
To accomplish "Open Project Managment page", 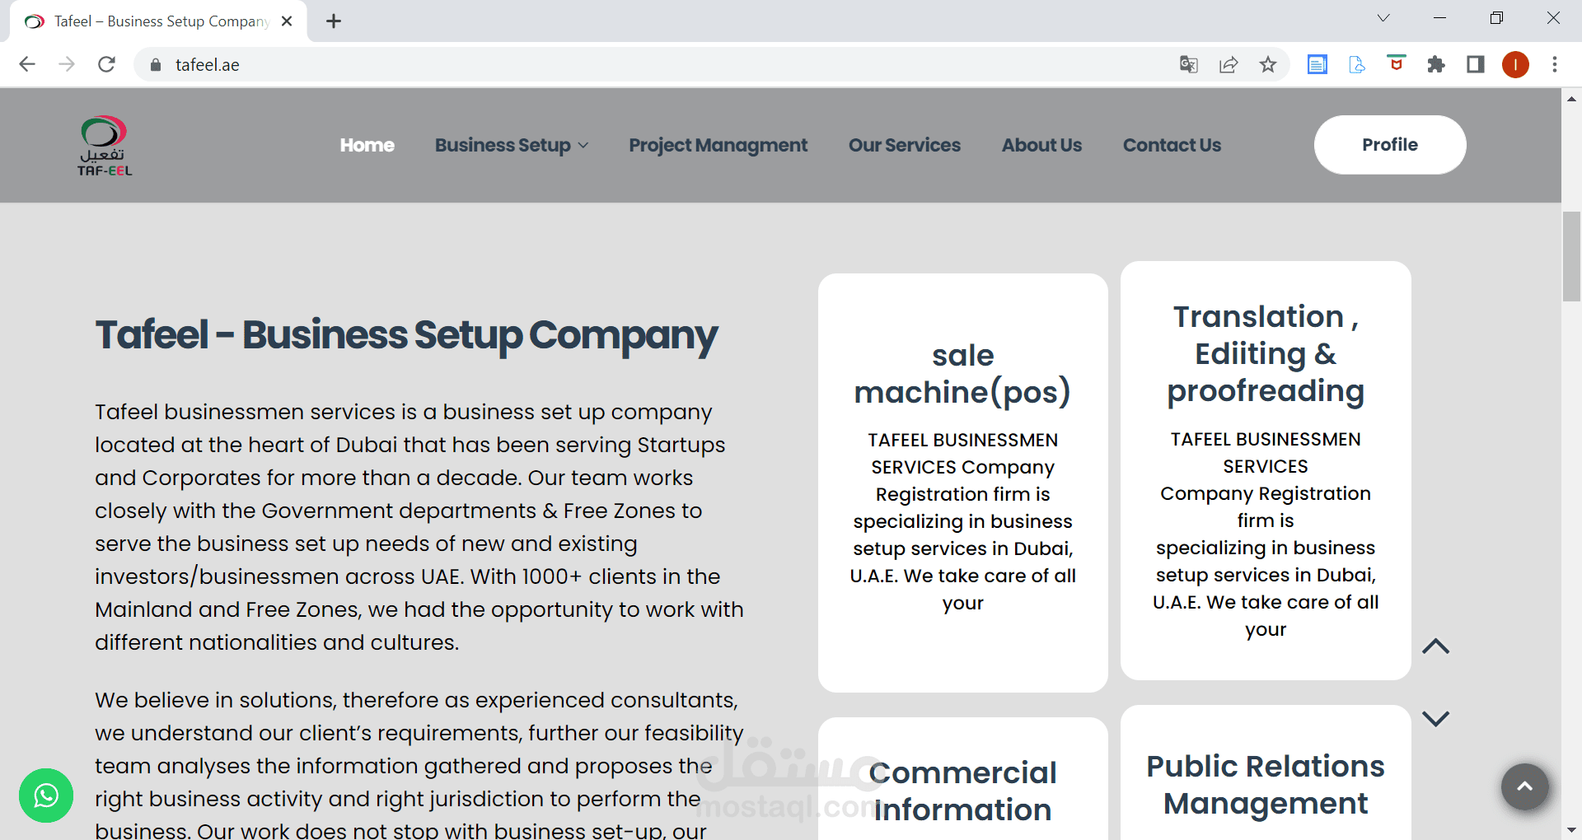I will [x=718, y=145].
